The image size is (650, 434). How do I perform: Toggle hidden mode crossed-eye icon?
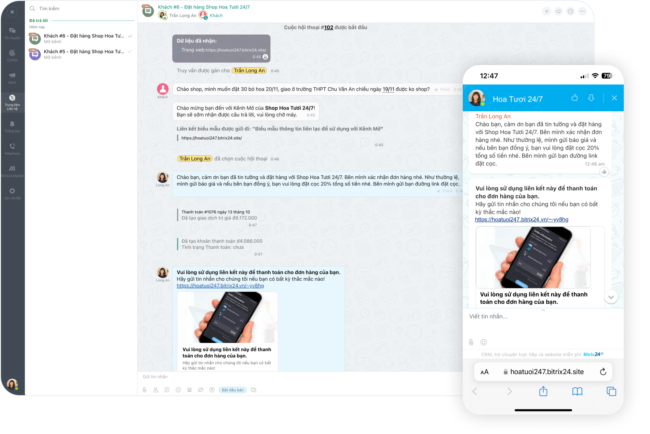(200, 390)
